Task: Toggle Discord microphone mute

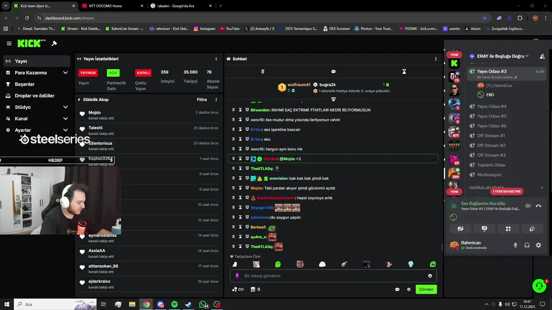Action: [x=515, y=245]
